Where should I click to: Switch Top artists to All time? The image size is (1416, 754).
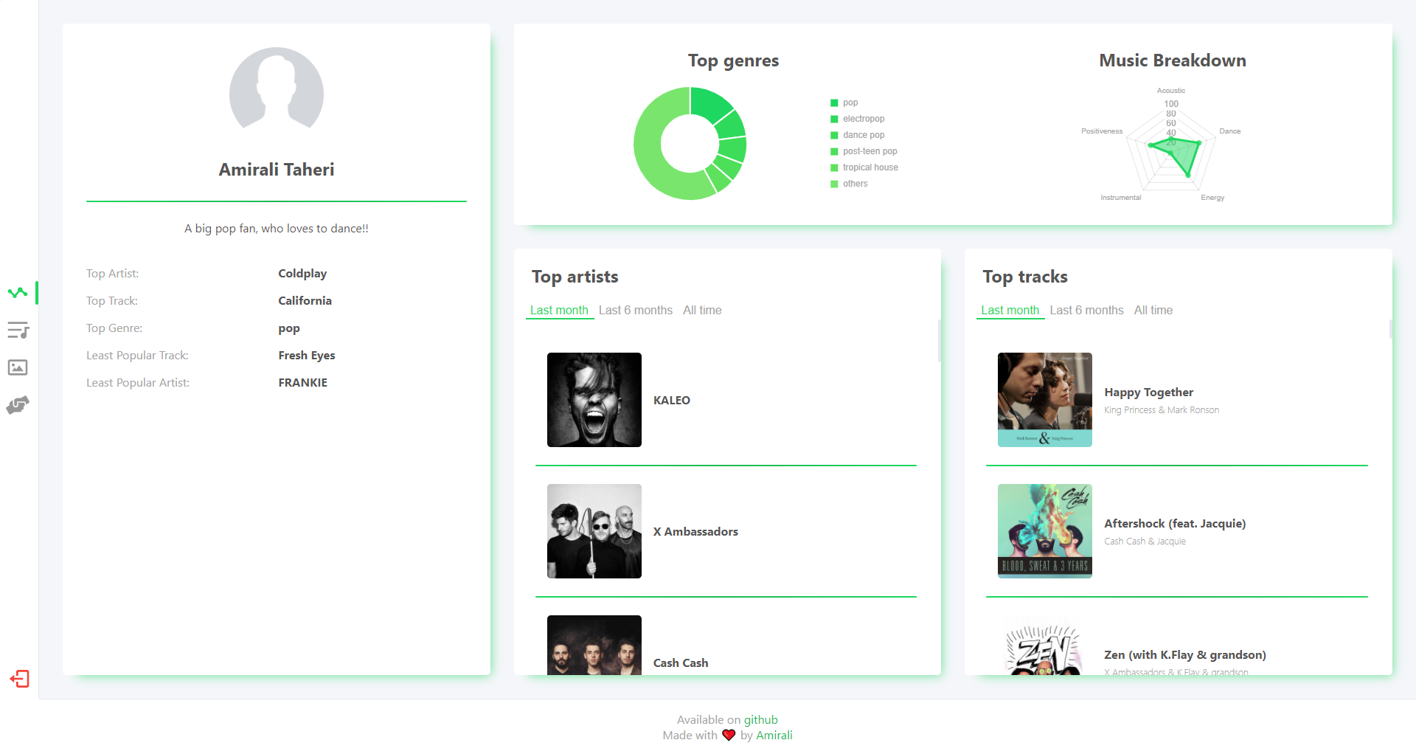[x=702, y=310]
